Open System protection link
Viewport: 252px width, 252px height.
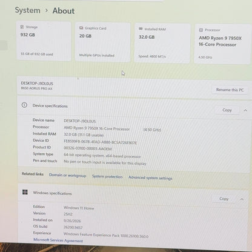(x=107, y=176)
